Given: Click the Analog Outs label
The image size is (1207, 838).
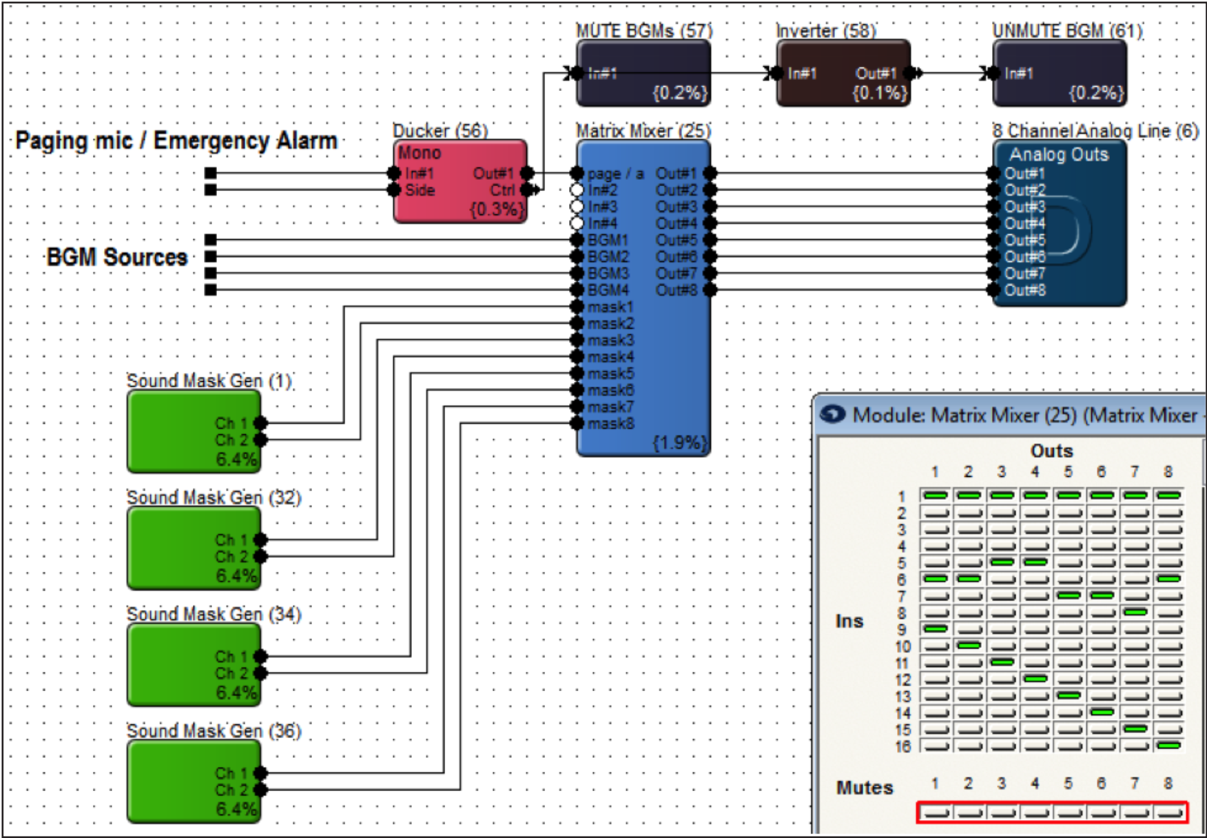Looking at the screenshot, I should click(1059, 154).
